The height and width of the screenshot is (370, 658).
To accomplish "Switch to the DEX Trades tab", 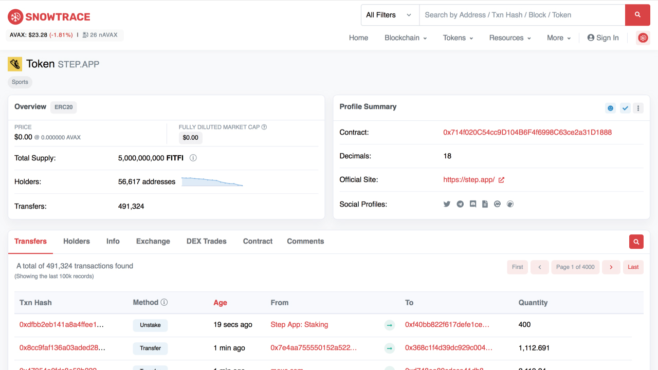I will click(207, 241).
